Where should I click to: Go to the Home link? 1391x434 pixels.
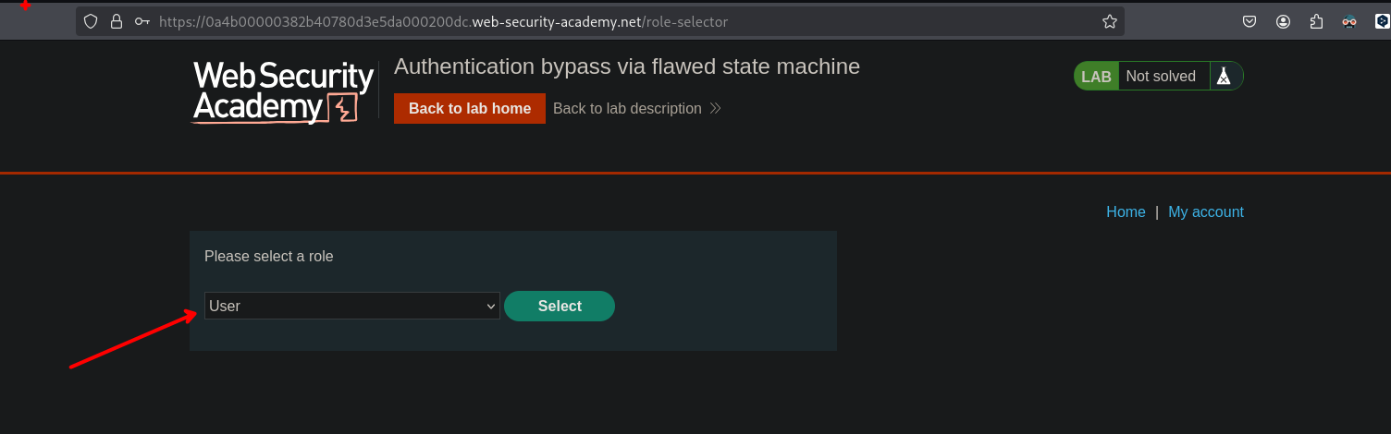tap(1126, 211)
